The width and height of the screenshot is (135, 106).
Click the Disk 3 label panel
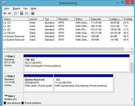point(13,83)
